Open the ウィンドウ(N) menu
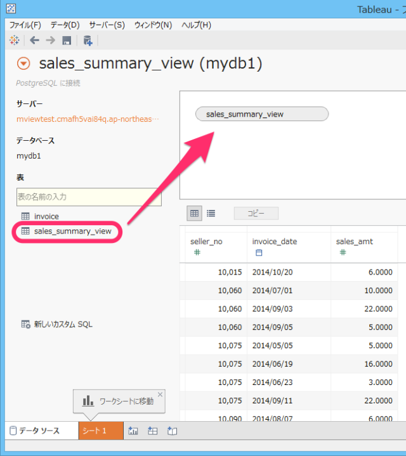406x456 pixels. tap(153, 25)
